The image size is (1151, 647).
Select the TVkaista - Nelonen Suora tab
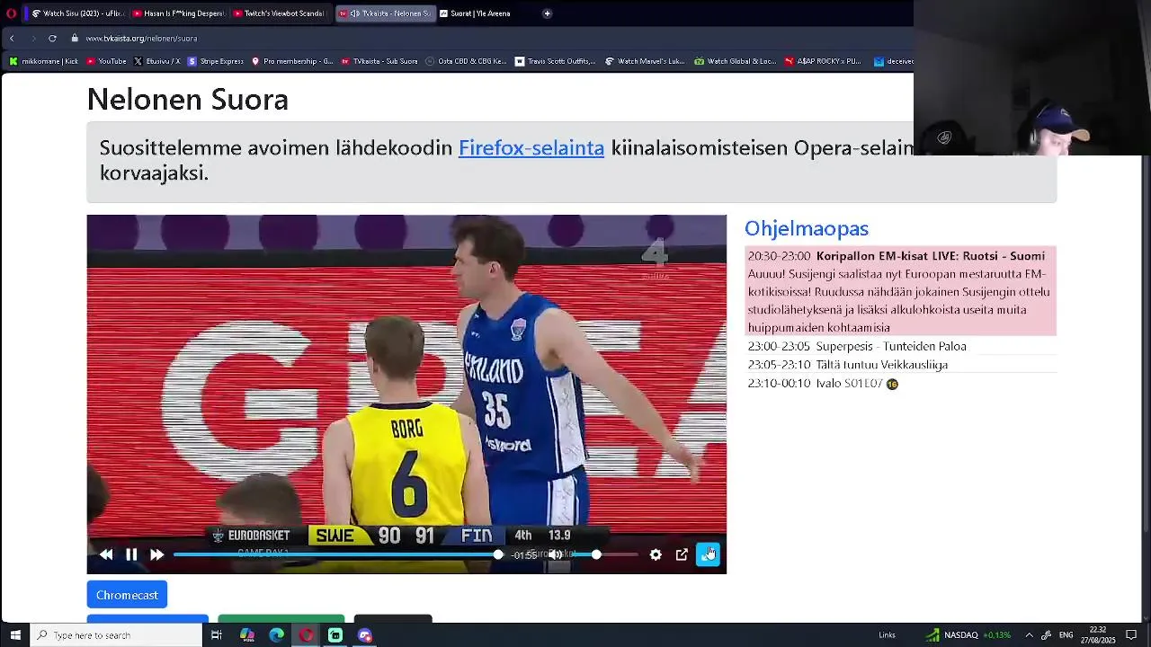point(386,13)
